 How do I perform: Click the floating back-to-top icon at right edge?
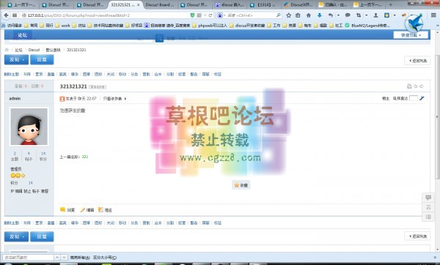[x=428, y=207]
